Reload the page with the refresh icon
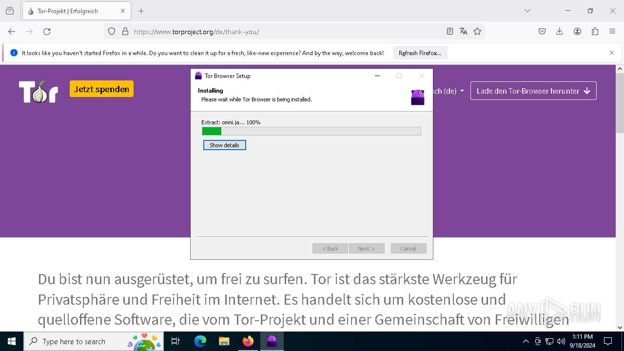The image size is (624, 351). point(47,32)
